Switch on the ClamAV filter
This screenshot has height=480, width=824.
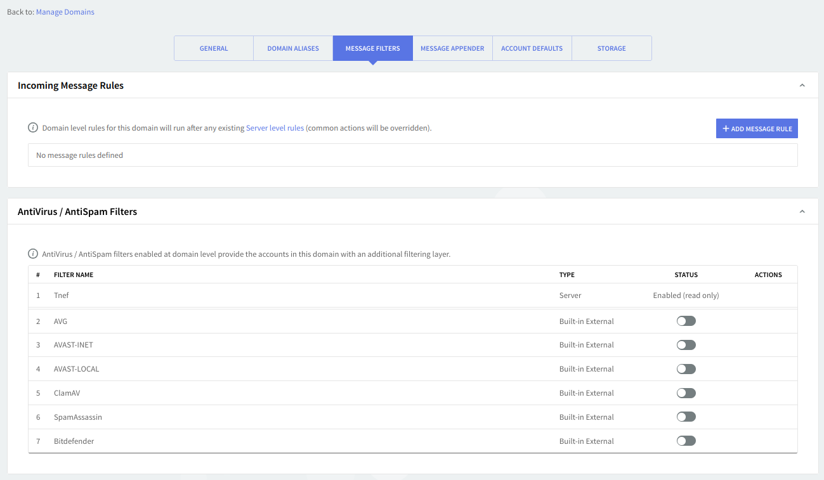pos(686,393)
